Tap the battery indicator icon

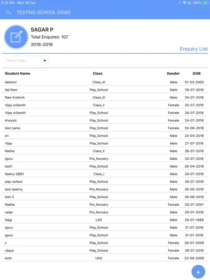(205, 3)
